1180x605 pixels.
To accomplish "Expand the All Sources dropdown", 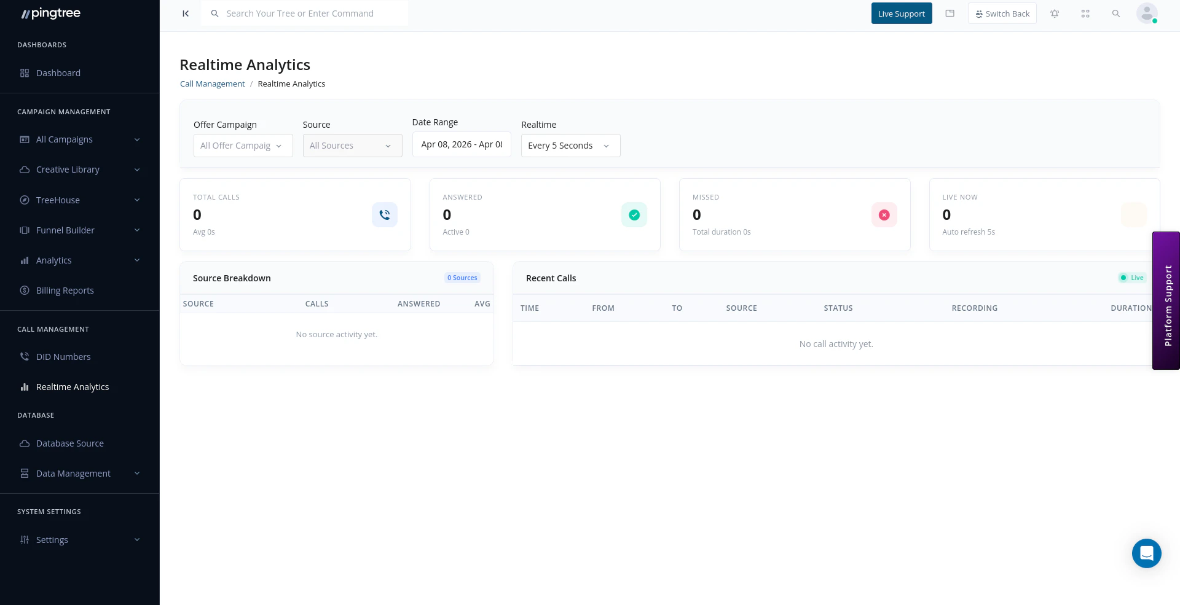I will pos(352,145).
